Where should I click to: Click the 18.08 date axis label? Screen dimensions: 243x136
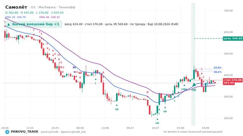[x=205, y=128]
